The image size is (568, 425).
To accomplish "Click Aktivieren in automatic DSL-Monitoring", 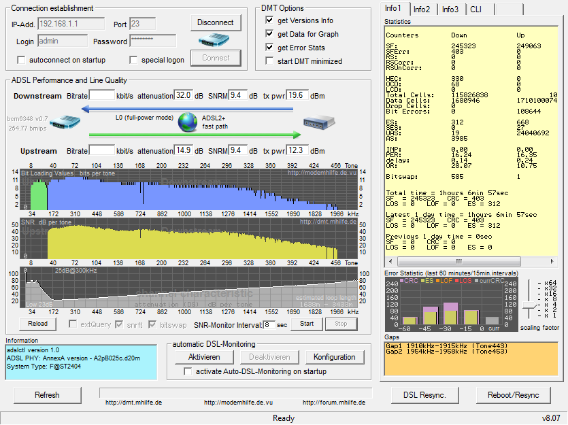I will [x=203, y=356].
